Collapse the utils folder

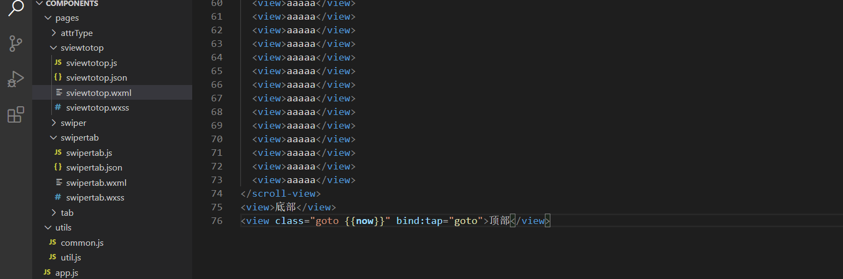pos(63,228)
